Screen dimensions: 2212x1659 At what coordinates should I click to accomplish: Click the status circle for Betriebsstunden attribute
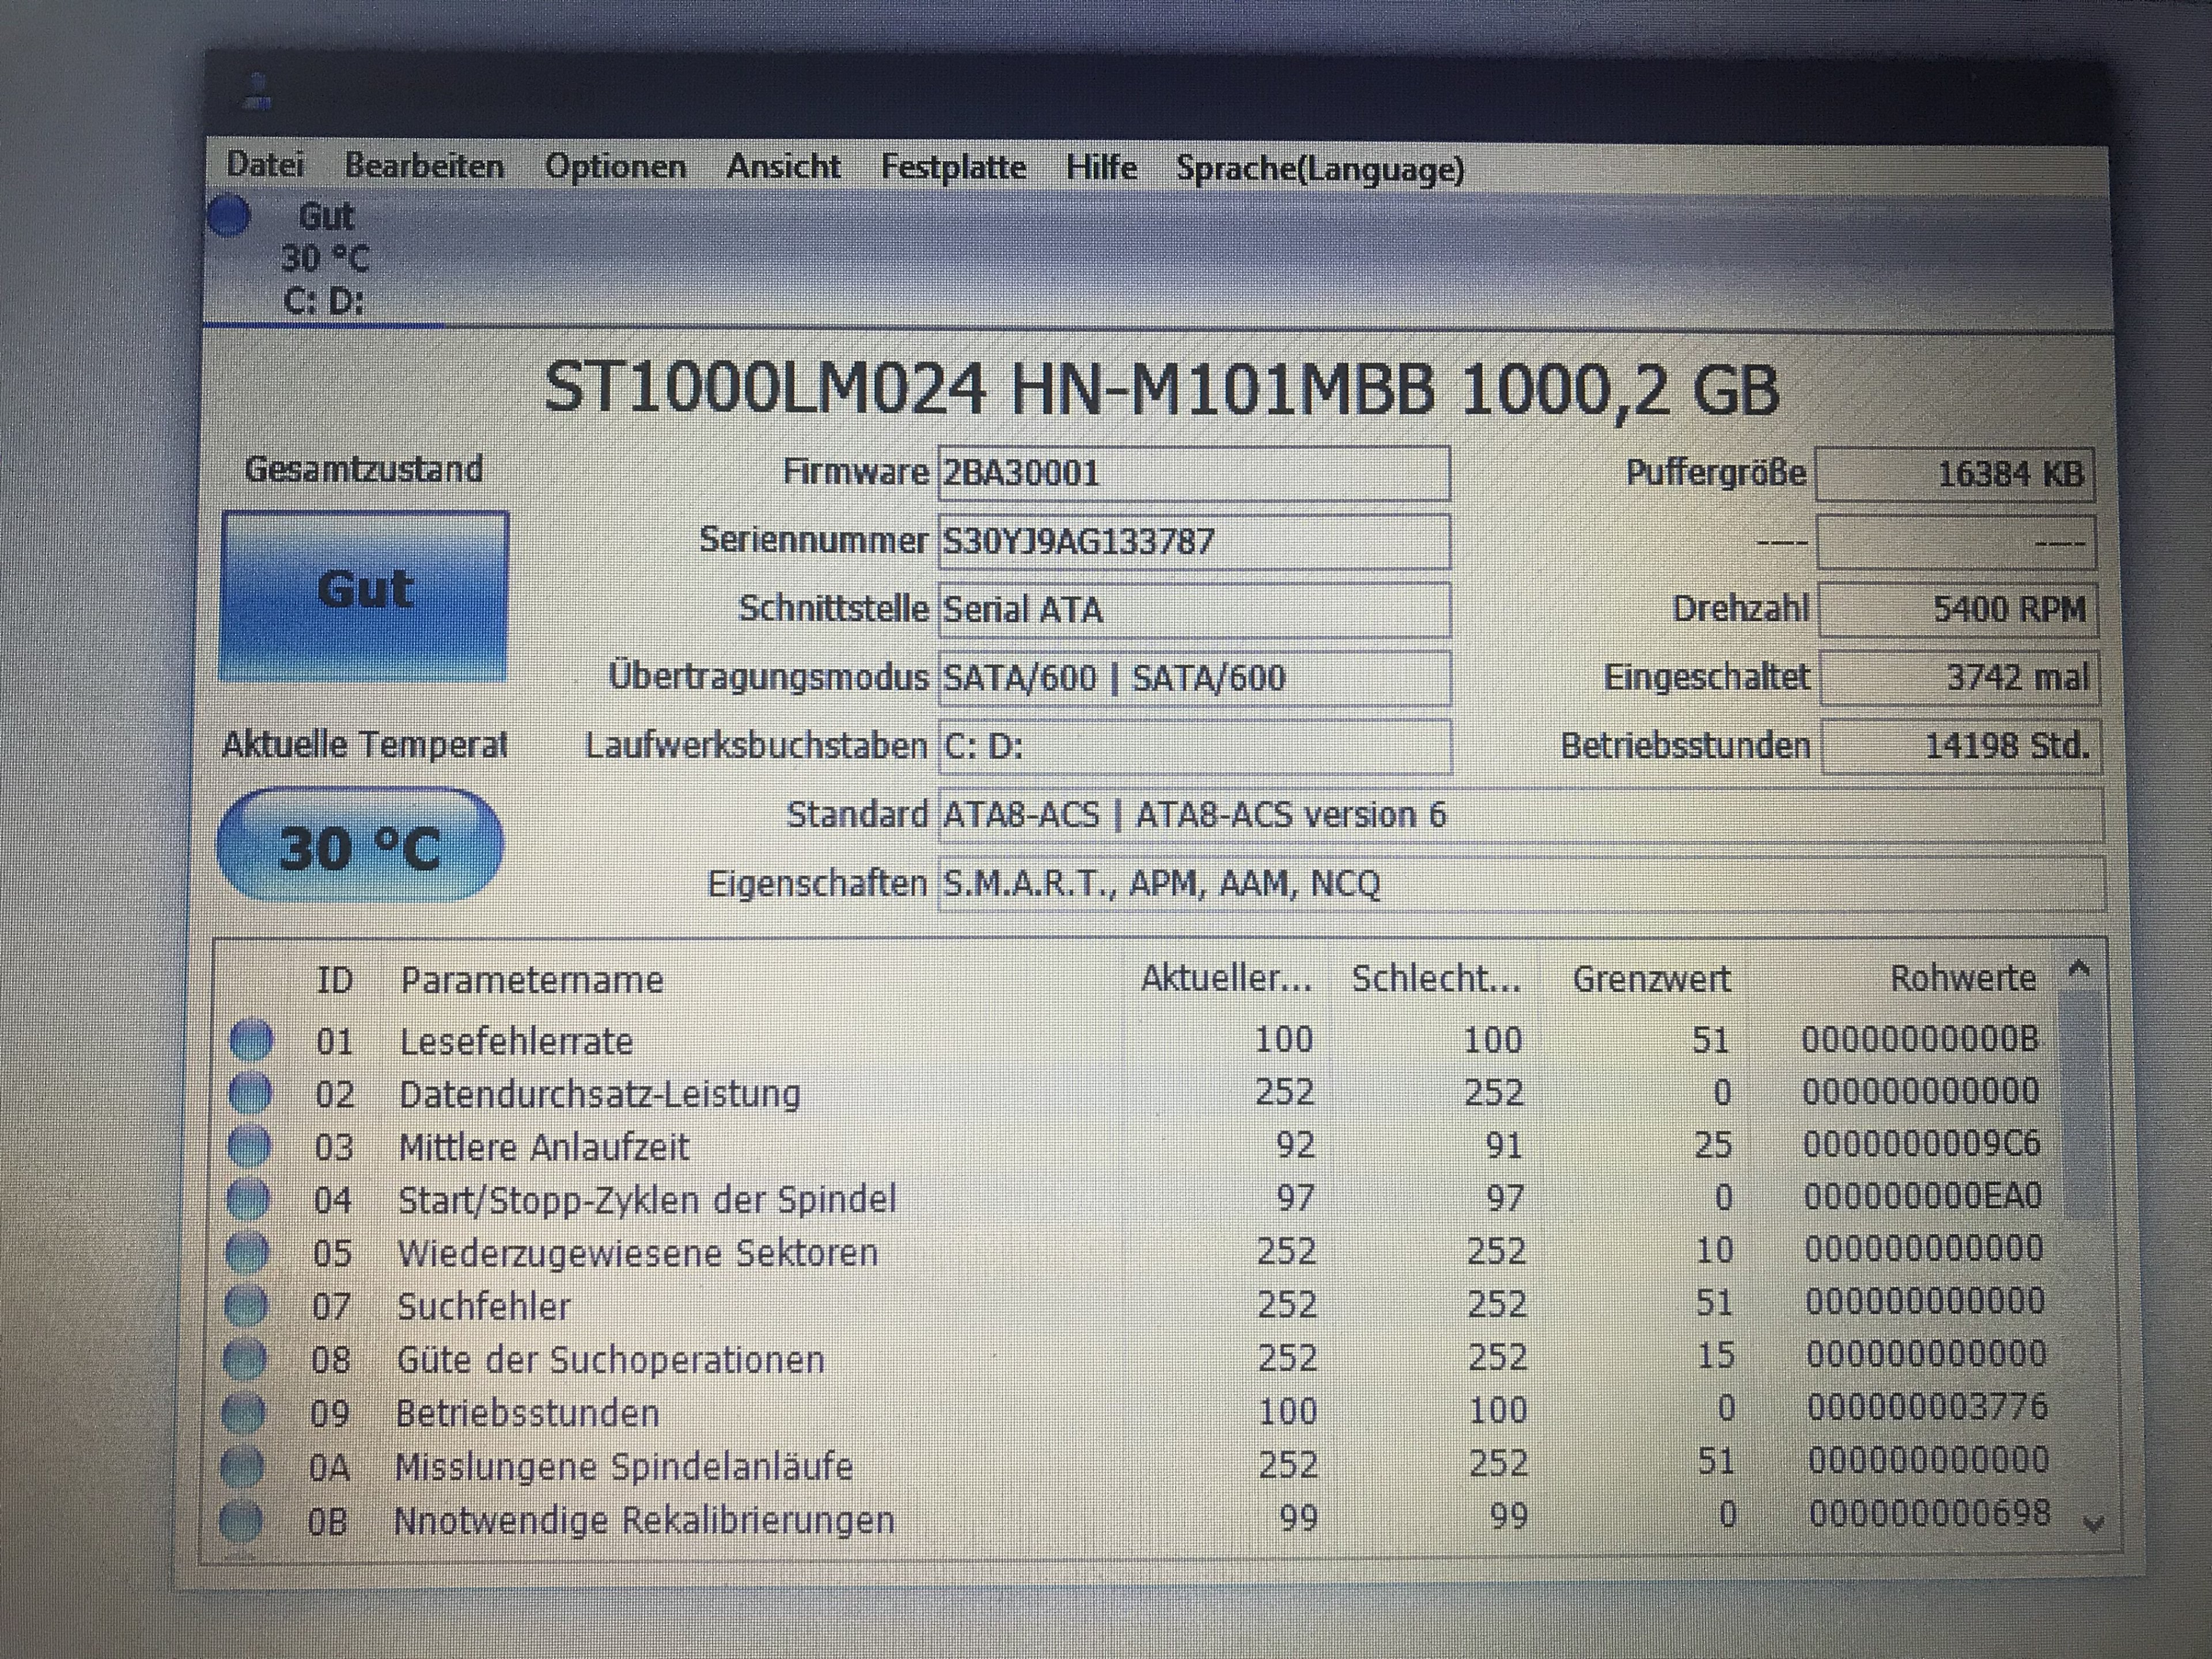pos(244,1412)
